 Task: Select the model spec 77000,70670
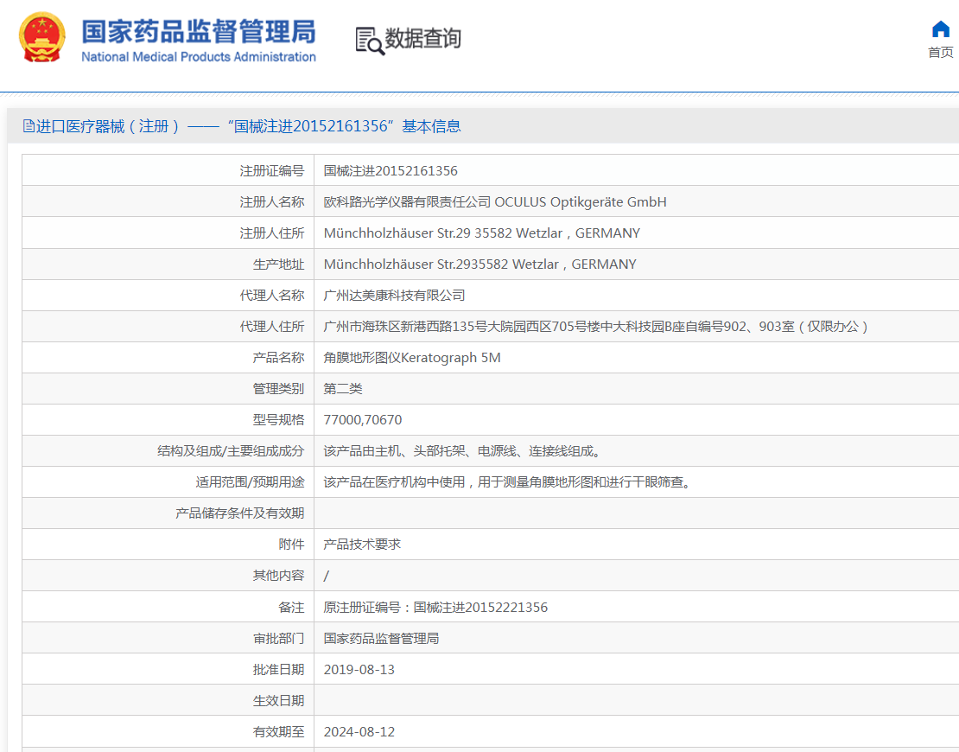click(x=363, y=420)
